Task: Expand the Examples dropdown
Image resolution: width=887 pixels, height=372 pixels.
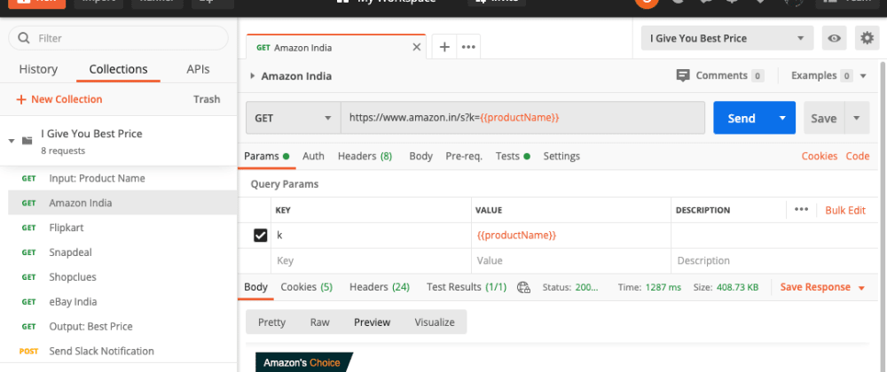Action: click(x=863, y=76)
